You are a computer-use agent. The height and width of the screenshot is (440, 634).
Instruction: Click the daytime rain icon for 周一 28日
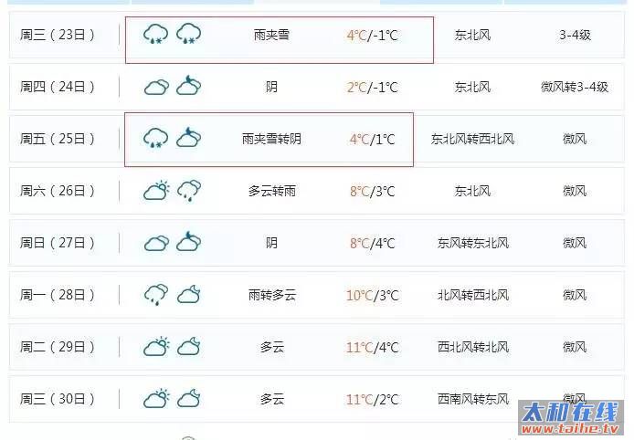pyautogui.click(x=156, y=295)
